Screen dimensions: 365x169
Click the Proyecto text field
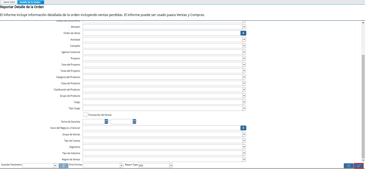(162, 58)
